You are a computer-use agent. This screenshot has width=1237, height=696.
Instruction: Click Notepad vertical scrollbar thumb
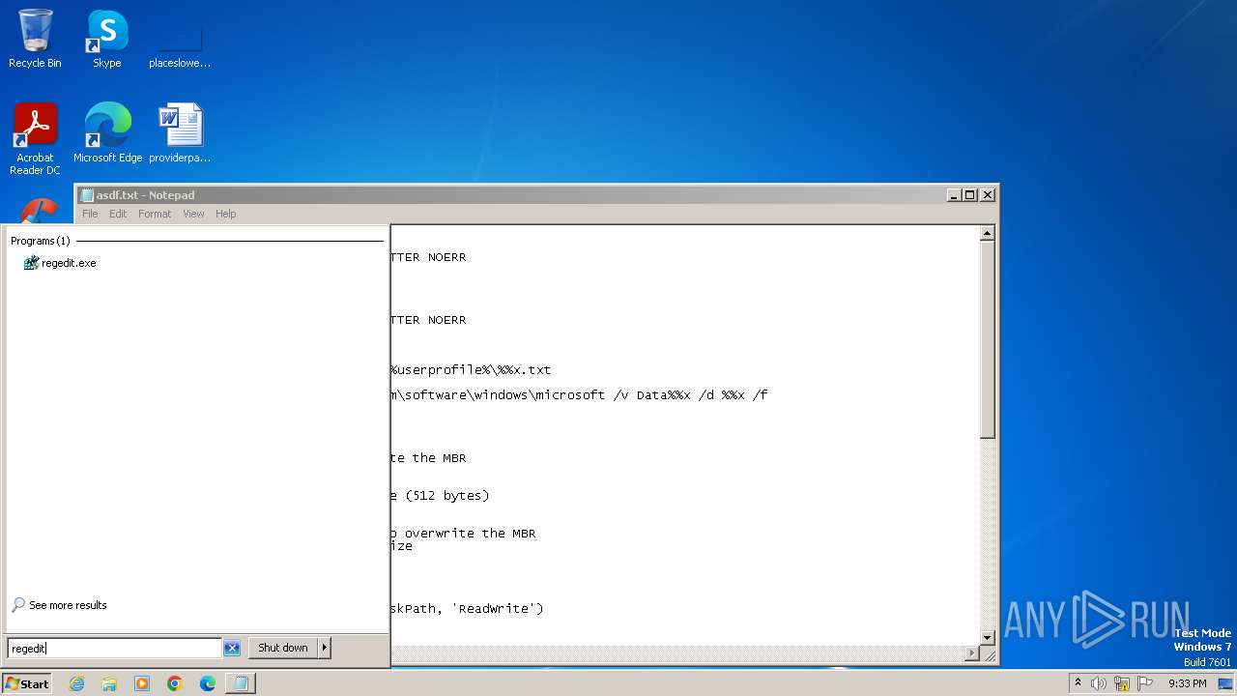click(987, 340)
